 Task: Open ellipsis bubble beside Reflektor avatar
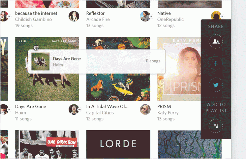[151, 16]
